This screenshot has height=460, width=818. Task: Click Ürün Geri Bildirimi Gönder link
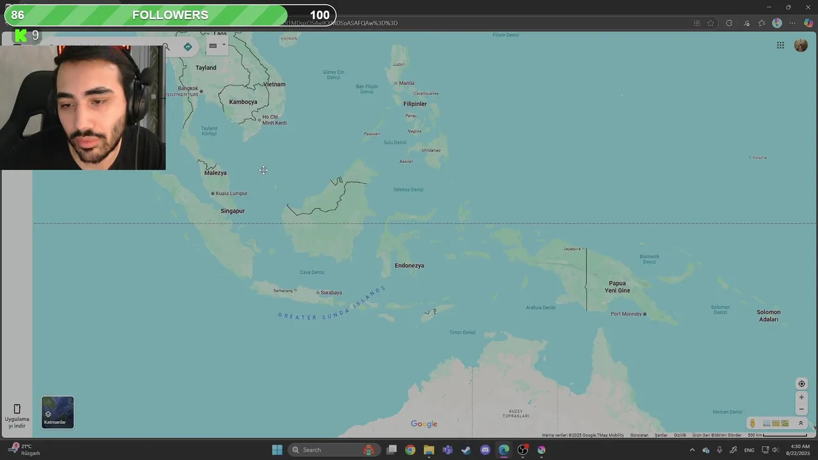click(x=717, y=435)
